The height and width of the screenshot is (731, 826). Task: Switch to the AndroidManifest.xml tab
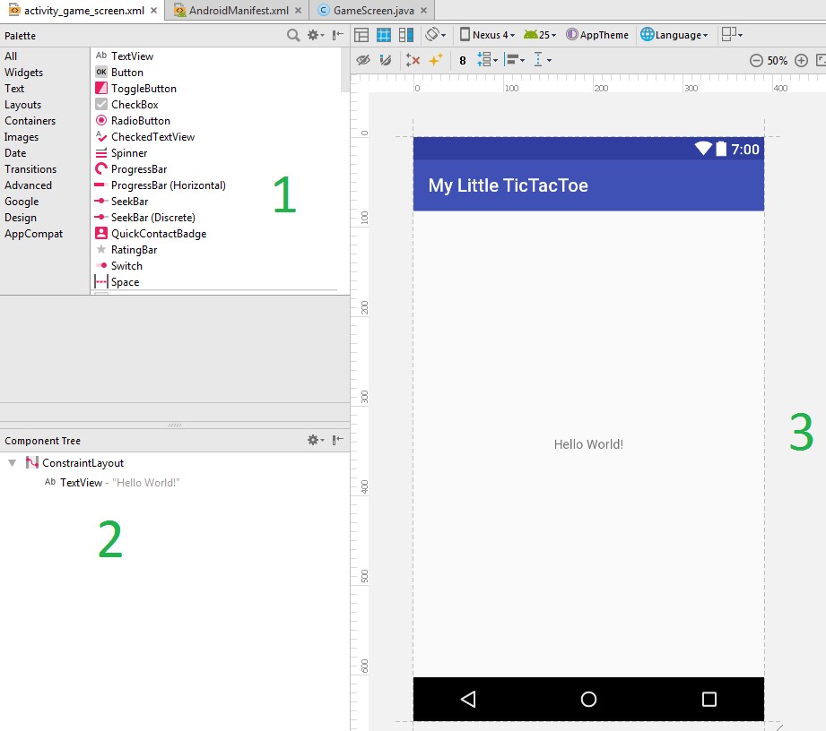click(238, 10)
